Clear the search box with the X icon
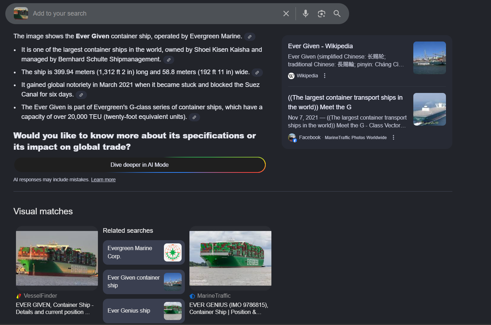Viewport: 491px width, 325px height. (x=286, y=13)
